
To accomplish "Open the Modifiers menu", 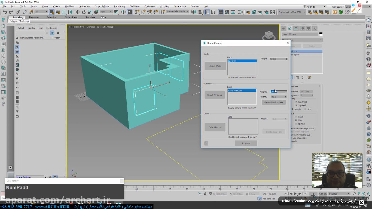I will point(70,7).
